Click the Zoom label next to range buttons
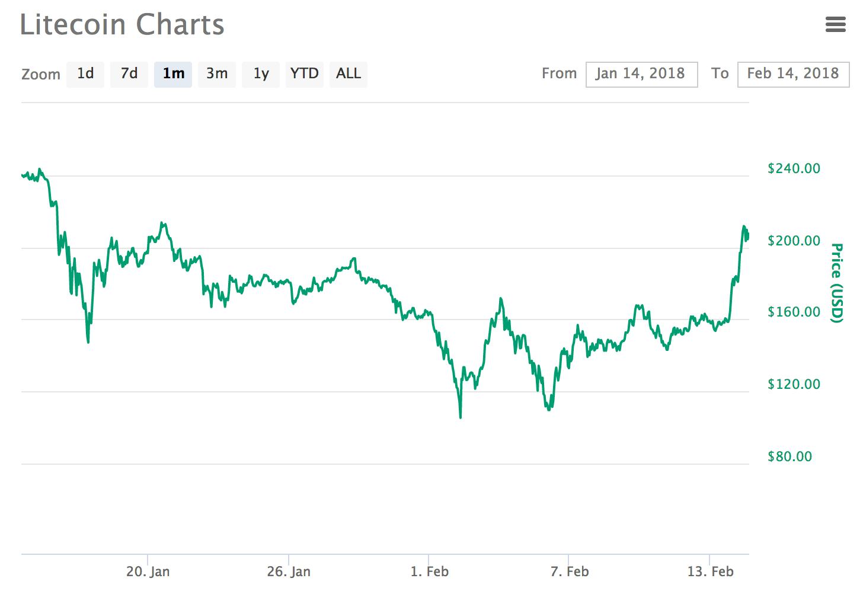 pos(40,74)
